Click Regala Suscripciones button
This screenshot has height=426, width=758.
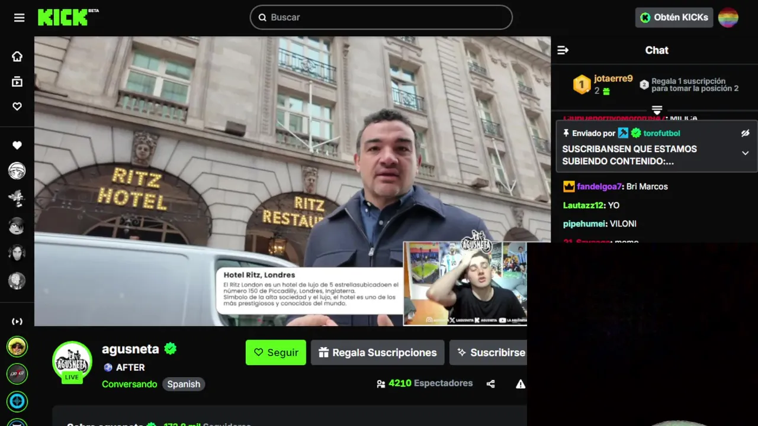(x=378, y=353)
